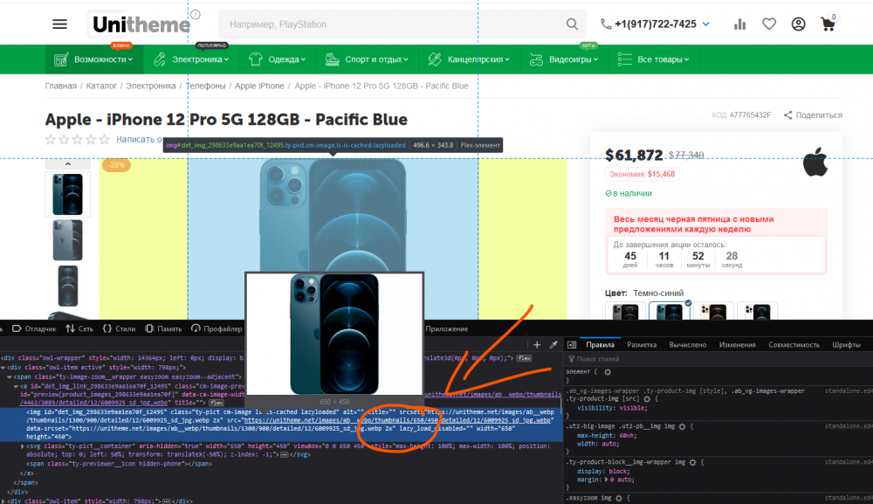Open the hamburger menu in site header

coord(59,24)
